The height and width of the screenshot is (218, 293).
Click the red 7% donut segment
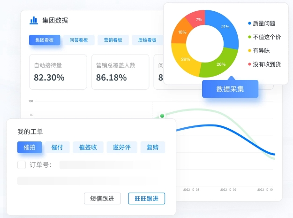pyautogui.click(x=198, y=19)
